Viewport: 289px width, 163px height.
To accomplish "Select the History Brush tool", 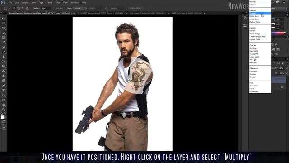I will (3, 62).
